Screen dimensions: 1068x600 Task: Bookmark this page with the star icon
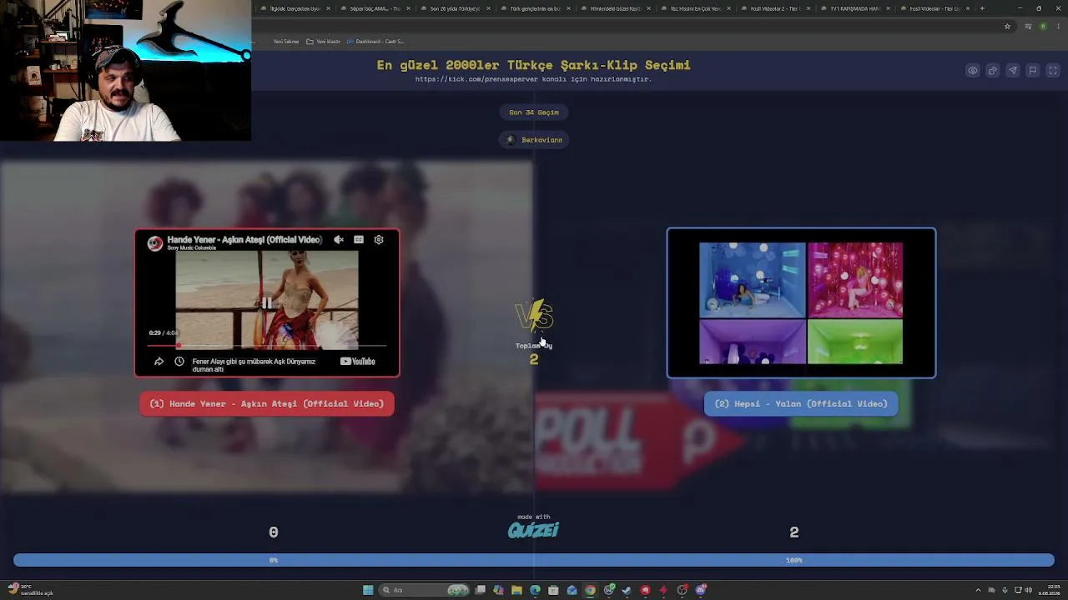coord(1008,27)
